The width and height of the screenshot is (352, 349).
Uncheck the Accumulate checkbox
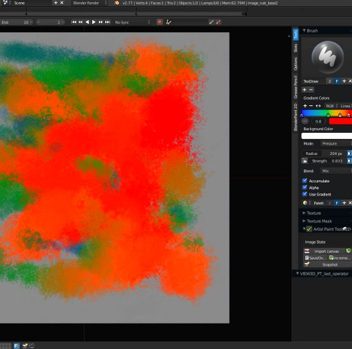[x=305, y=181]
